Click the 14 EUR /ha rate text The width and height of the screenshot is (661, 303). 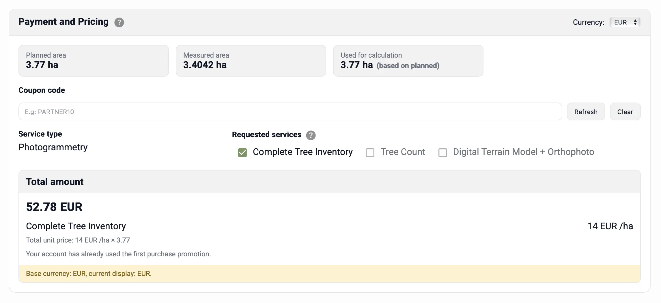click(610, 226)
